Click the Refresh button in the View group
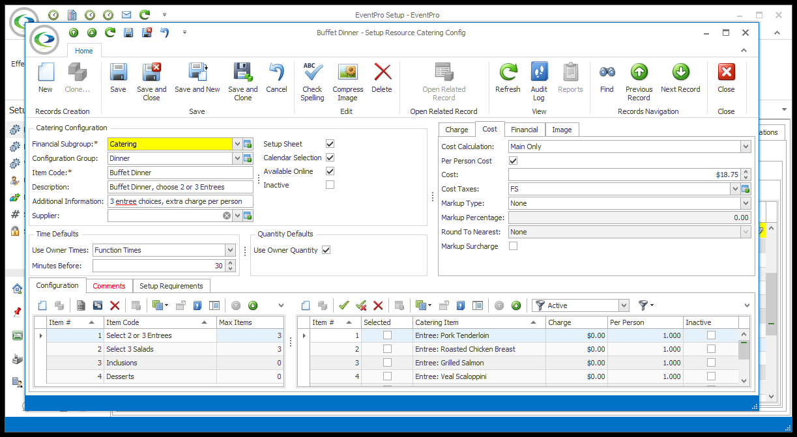Screen dimensions: 797x437 click(508, 78)
